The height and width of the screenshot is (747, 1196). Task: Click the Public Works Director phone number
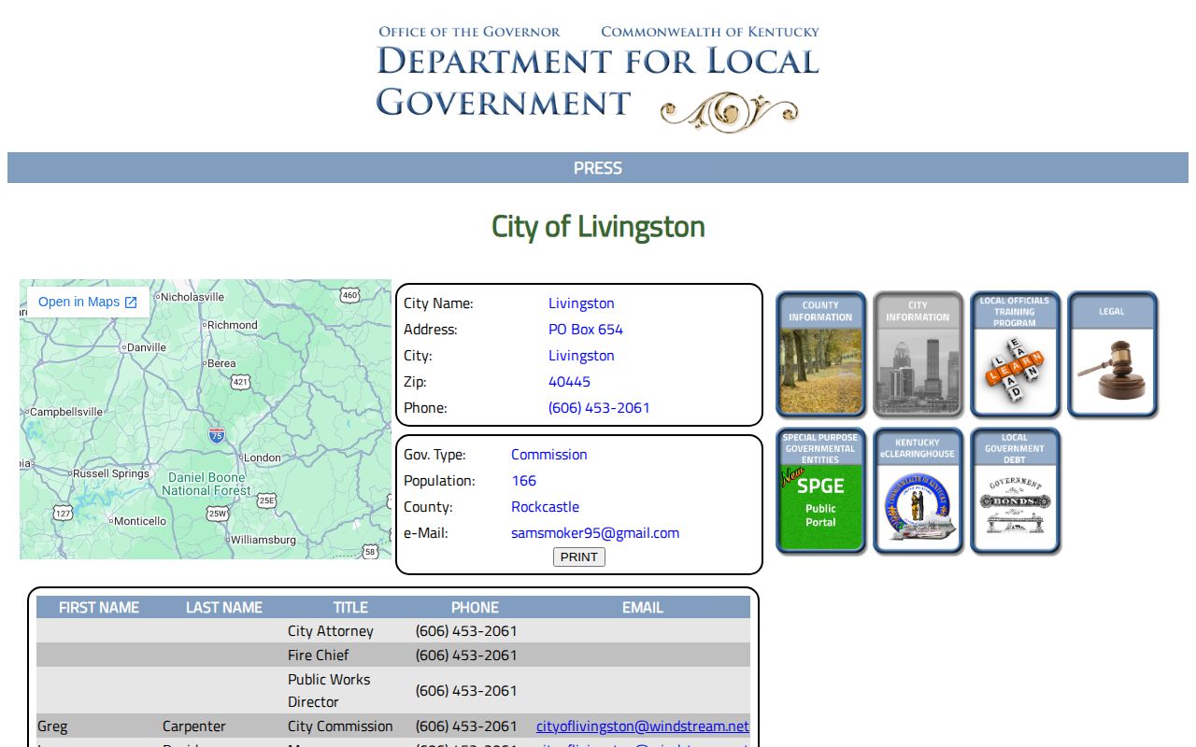point(466,691)
